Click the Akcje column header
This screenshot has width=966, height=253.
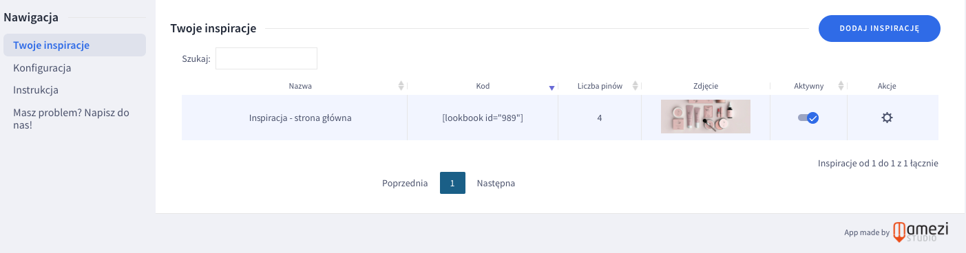[x=887, y=86]
